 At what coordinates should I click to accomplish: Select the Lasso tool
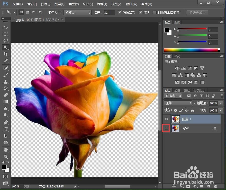coord(6,40)
